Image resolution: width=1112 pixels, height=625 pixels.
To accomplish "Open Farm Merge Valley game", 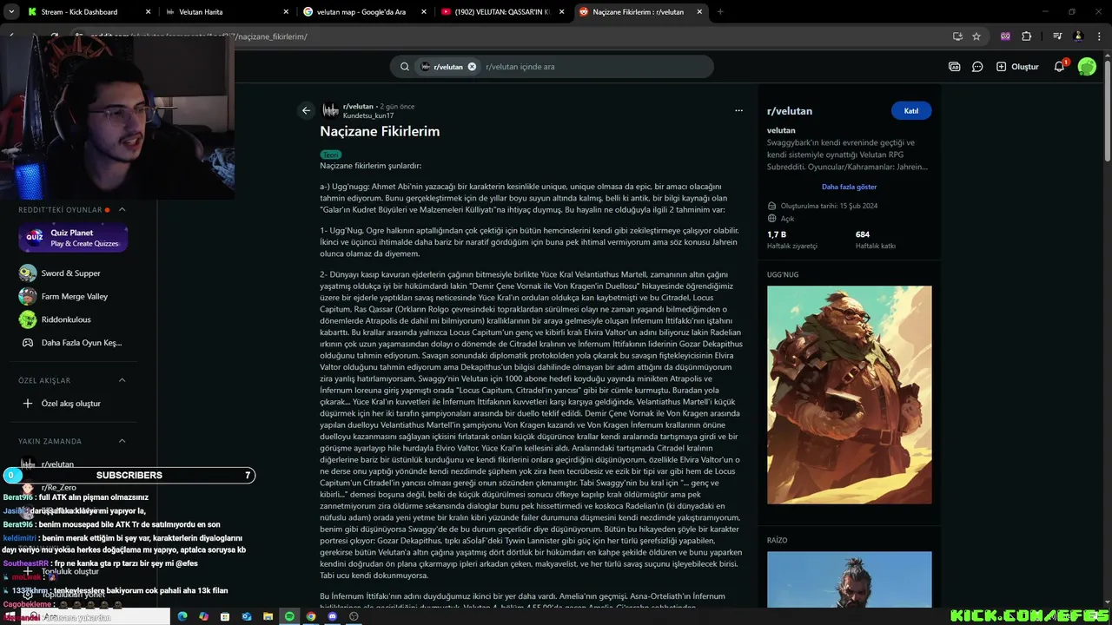I will 75,297.
